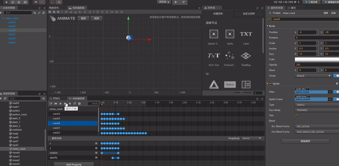Click the Label TXT control icon
Viewport: 339px width, 166px height.
(x=246, y=34)
